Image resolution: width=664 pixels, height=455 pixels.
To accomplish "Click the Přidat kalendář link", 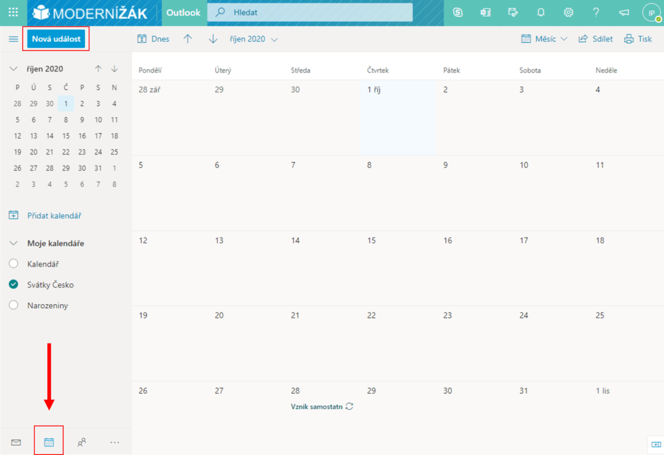I will pyautogui.click(x=54, y=216).
